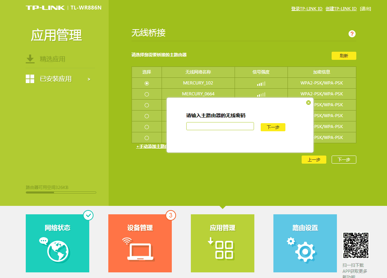Screen dimensions: 387x278
Task: Choose the last network's radio button
Action: point(147,138)
